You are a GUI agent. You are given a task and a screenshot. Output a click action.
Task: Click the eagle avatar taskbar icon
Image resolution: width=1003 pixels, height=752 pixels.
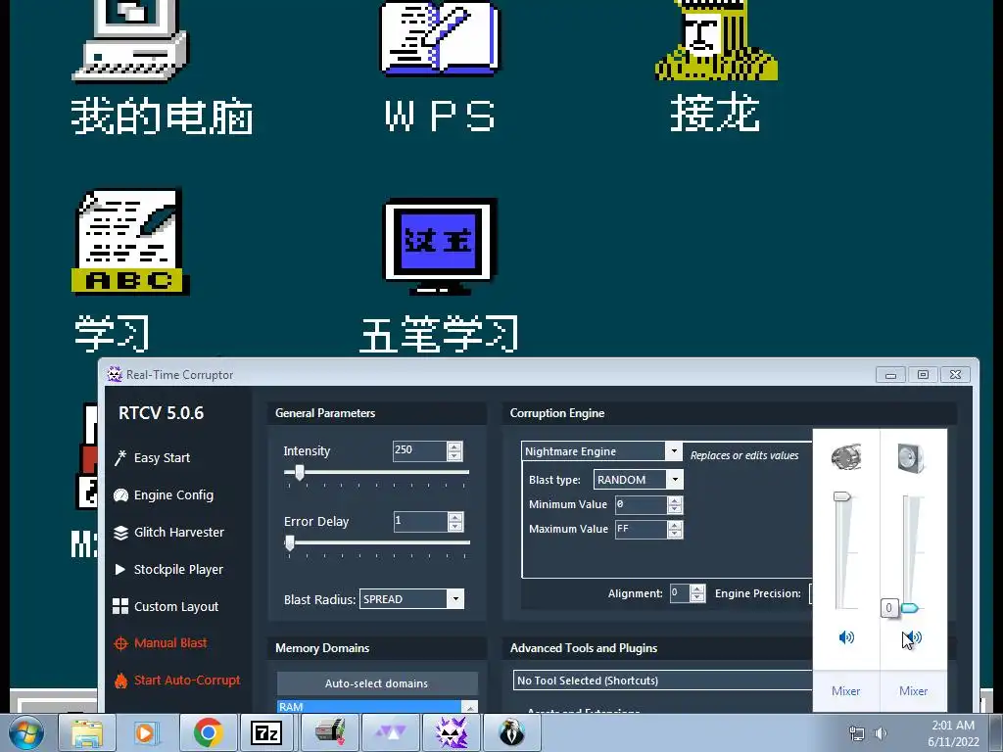pyautogui.click(x=511, y=732)
